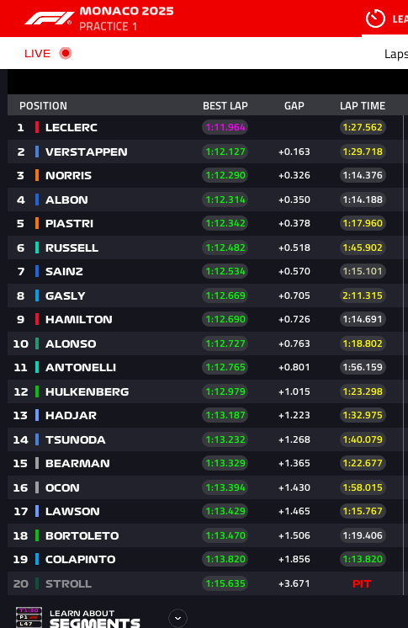Click the F1 logo in header
The height and width of the screenshot is (628, 408).
click(x=49, y=19)
